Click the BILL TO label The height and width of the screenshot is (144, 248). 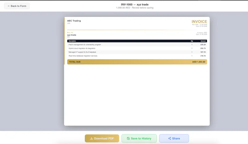pos(70,33)
